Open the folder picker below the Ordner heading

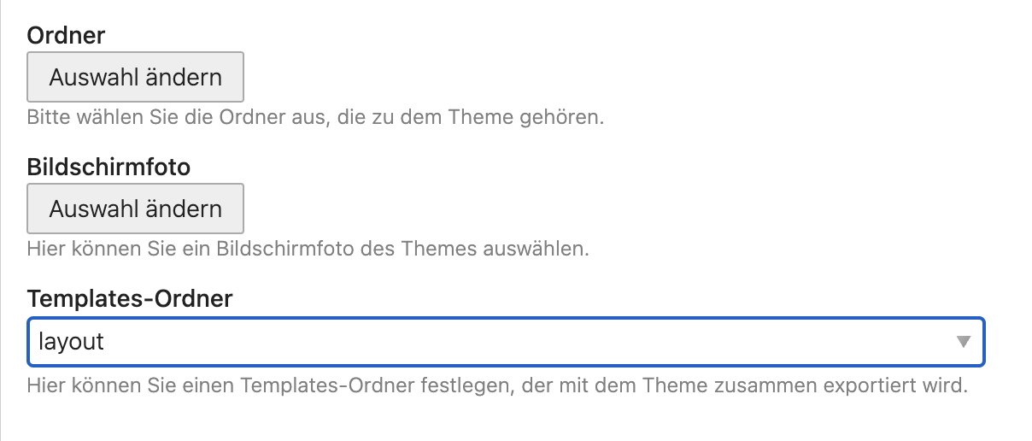(x=135, y=78)
